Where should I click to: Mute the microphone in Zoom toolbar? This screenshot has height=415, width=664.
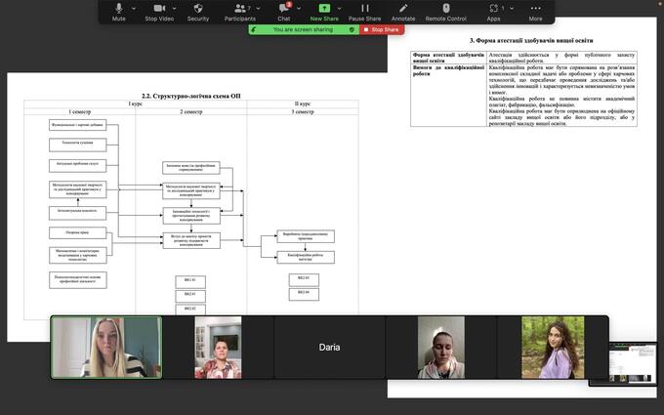(x=118, y=10)
